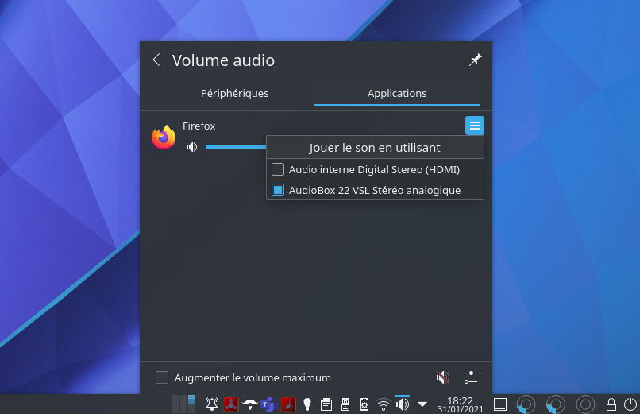Click the crossed-out speaker mute icon

[x=443, y=377]
